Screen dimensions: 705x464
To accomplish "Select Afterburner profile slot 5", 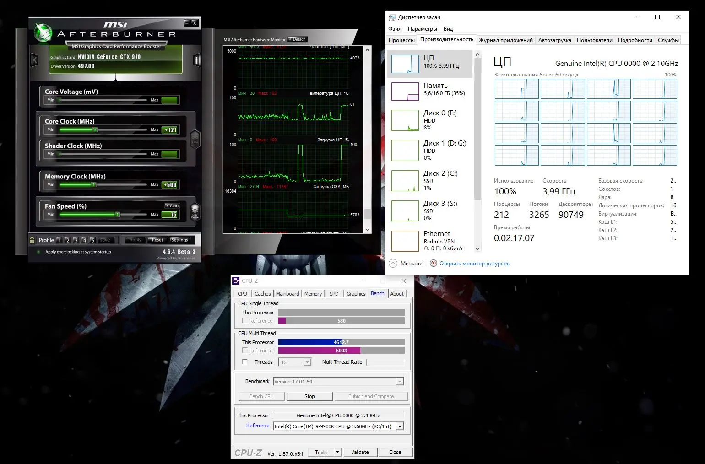I will pos(92,240).
